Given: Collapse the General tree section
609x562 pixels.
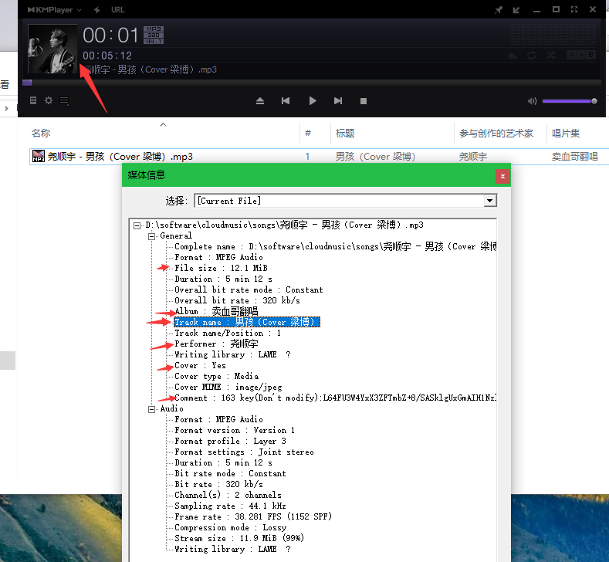Looking at the screenshot, I should (151, 236).
